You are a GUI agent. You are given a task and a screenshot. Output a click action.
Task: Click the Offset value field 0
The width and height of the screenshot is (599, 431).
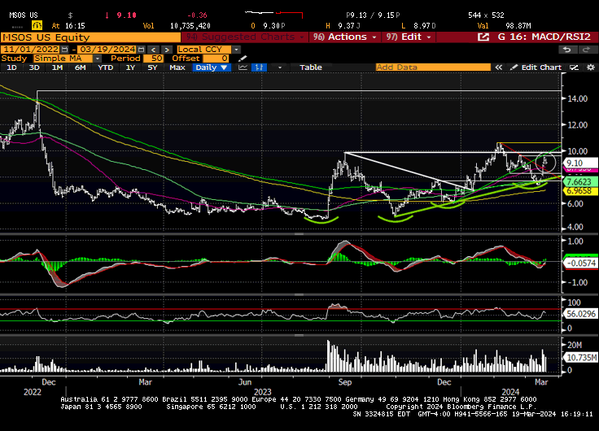click(x=216, y=59)
